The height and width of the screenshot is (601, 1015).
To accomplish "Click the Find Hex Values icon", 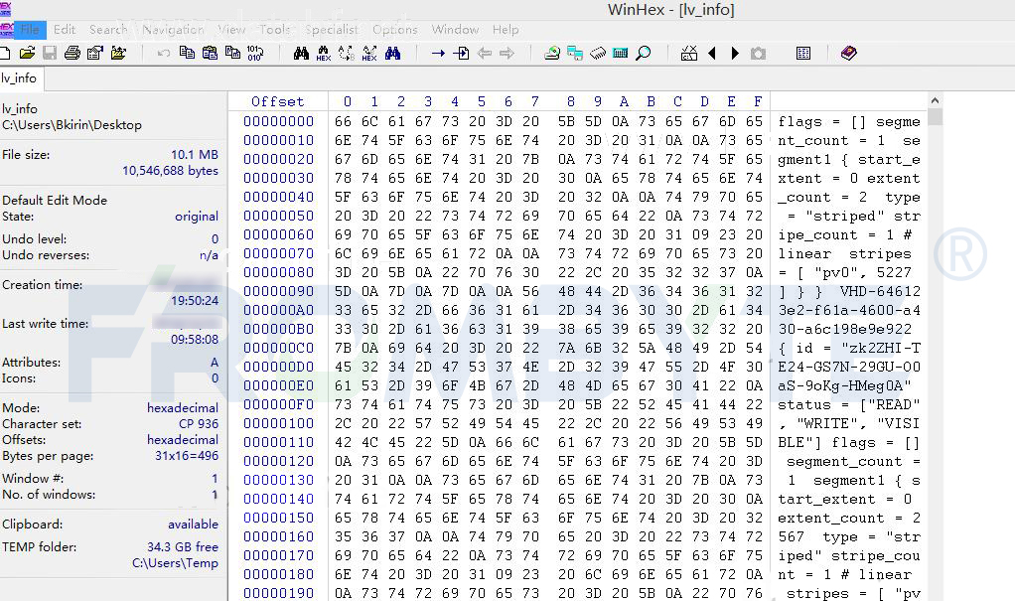I will click(324, 53).
